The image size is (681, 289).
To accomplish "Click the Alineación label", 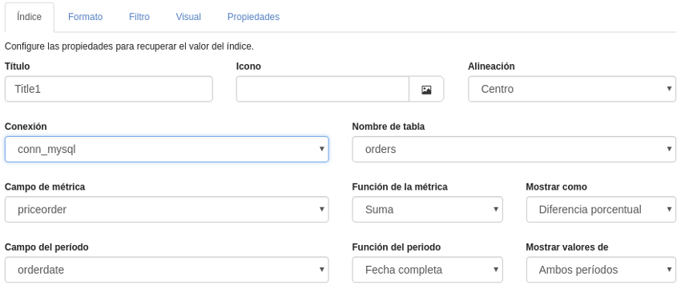I will click(491, 66).
